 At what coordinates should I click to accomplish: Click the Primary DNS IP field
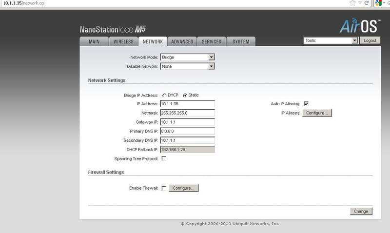[x=187, y=131]
